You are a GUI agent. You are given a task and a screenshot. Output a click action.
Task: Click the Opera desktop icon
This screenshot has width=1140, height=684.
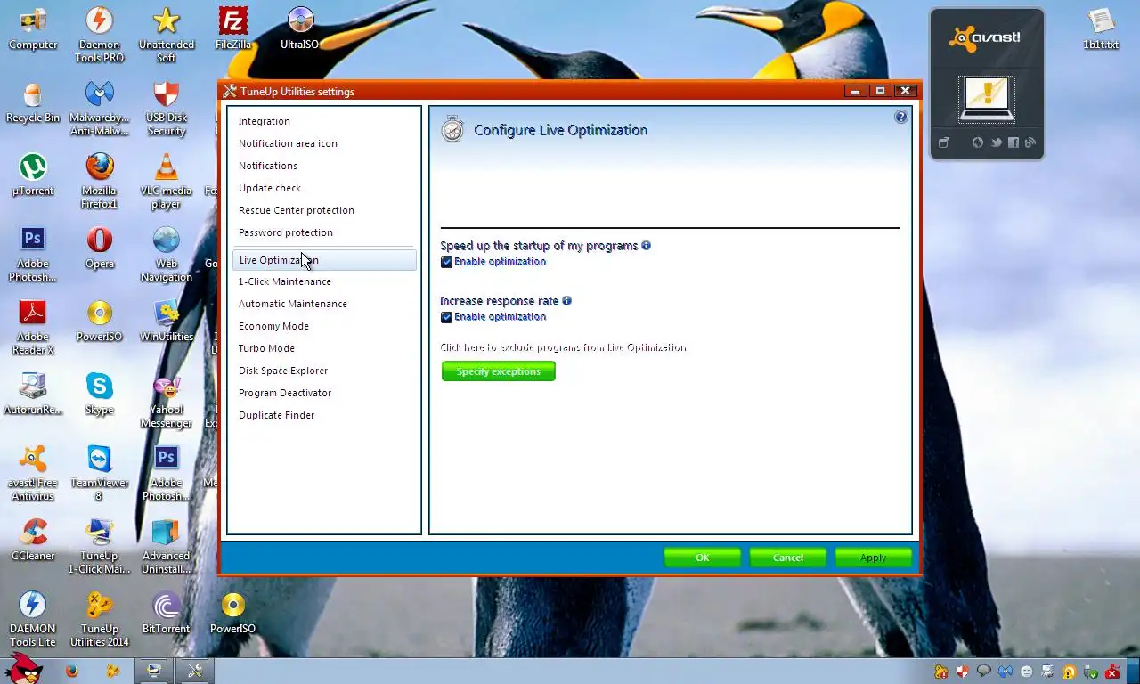pyautogui.click(x=99, y=248)
